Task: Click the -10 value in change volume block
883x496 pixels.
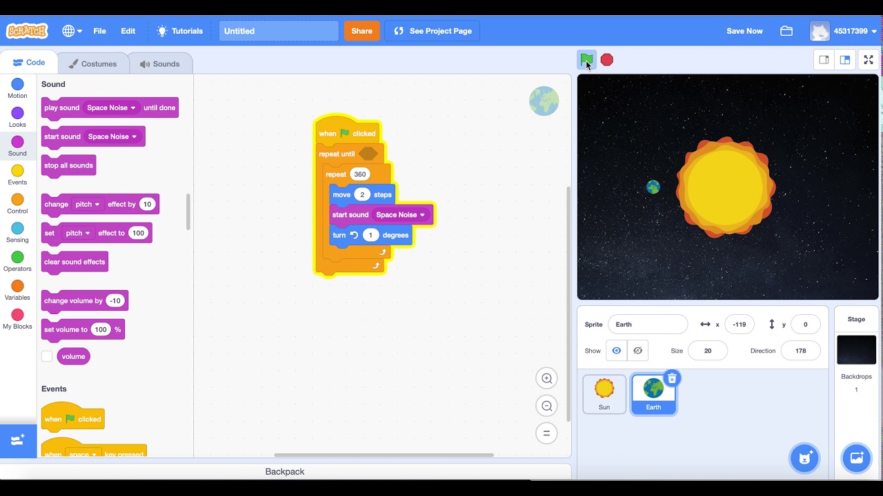Action: (x=115, y=300)
